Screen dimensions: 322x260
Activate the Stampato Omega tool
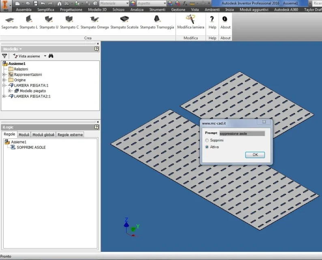[x=94, y=23]
